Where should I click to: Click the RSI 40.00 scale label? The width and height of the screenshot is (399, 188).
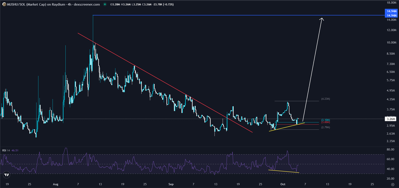click(x=390, y=169)
